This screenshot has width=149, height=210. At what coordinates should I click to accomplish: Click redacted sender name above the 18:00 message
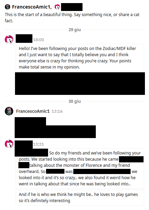[24, 39]
